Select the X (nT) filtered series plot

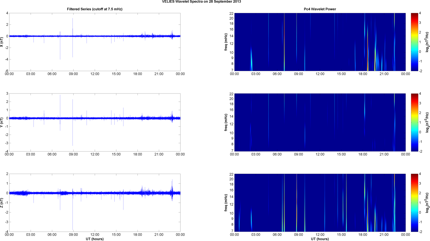(x=95, y=42)
